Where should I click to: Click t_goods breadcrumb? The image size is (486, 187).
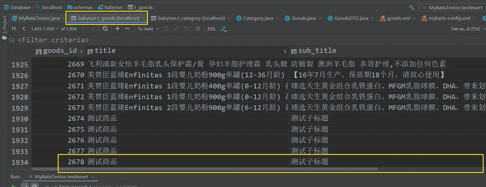coord(140,7)
